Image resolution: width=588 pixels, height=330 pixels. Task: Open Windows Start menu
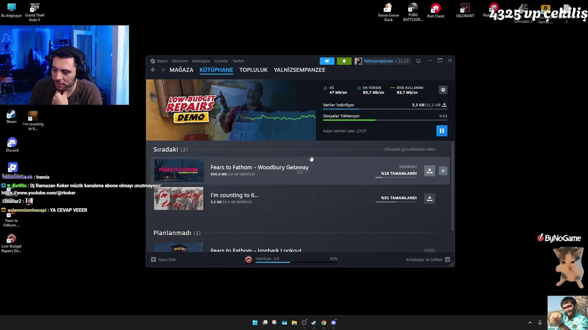pos(255,323)
